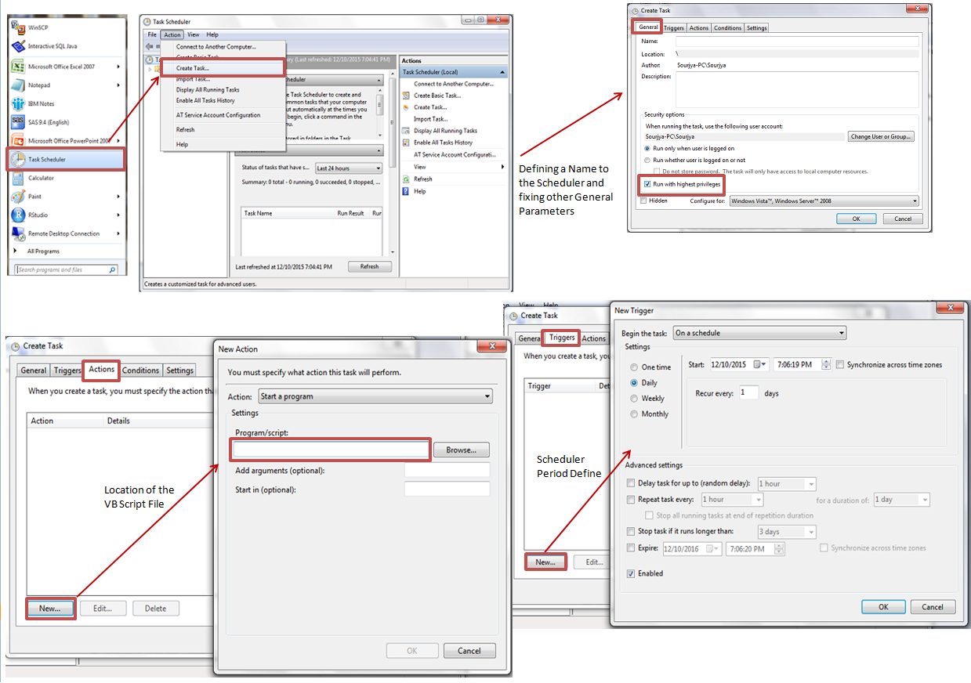Open the Action menu in Task Scheduler
Screen dimensions: 971x683
[x=172, y=34]
